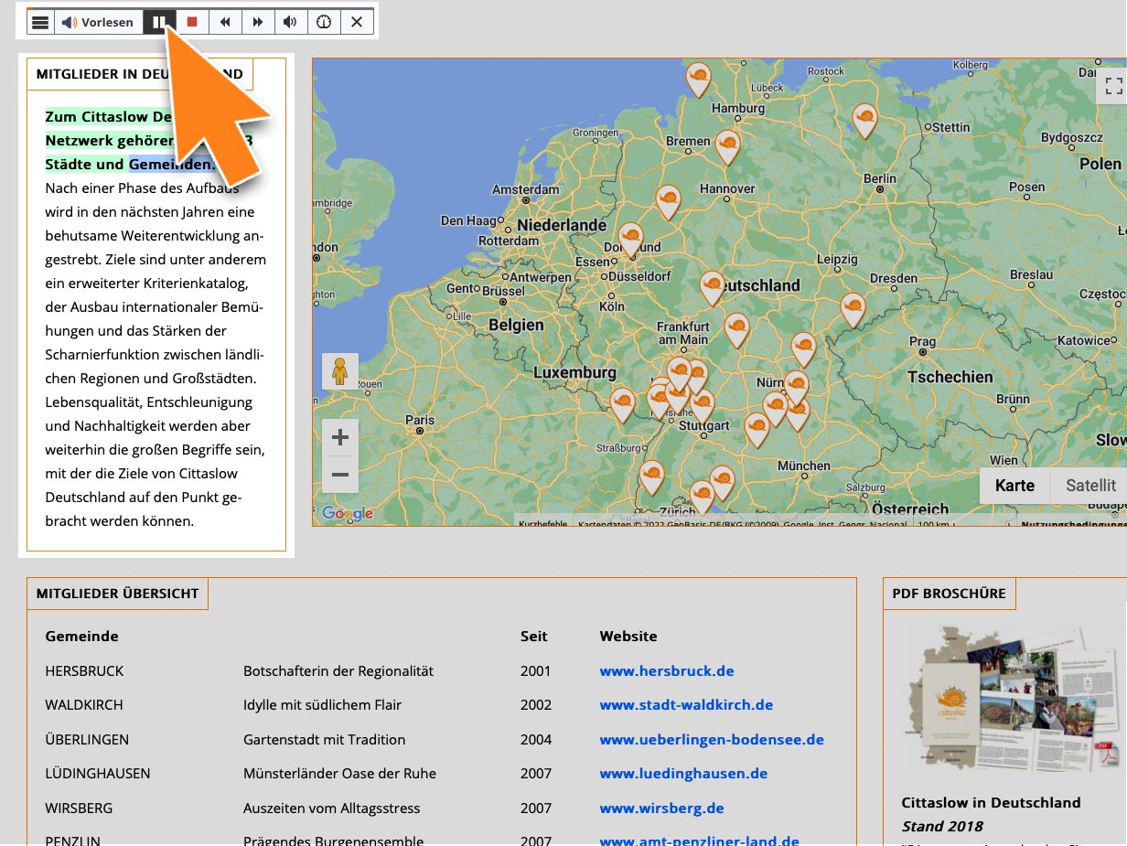This screenshot has height=846, width=1127.
Task: Click the year 2002 for Waldkirch
Action: pyautogui.click(x=536, y=705)
